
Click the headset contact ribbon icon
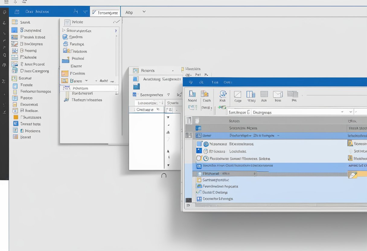point(223,94)
